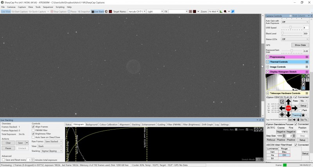
Task: Open the Drift Graph tab
Action: point(207,124)
